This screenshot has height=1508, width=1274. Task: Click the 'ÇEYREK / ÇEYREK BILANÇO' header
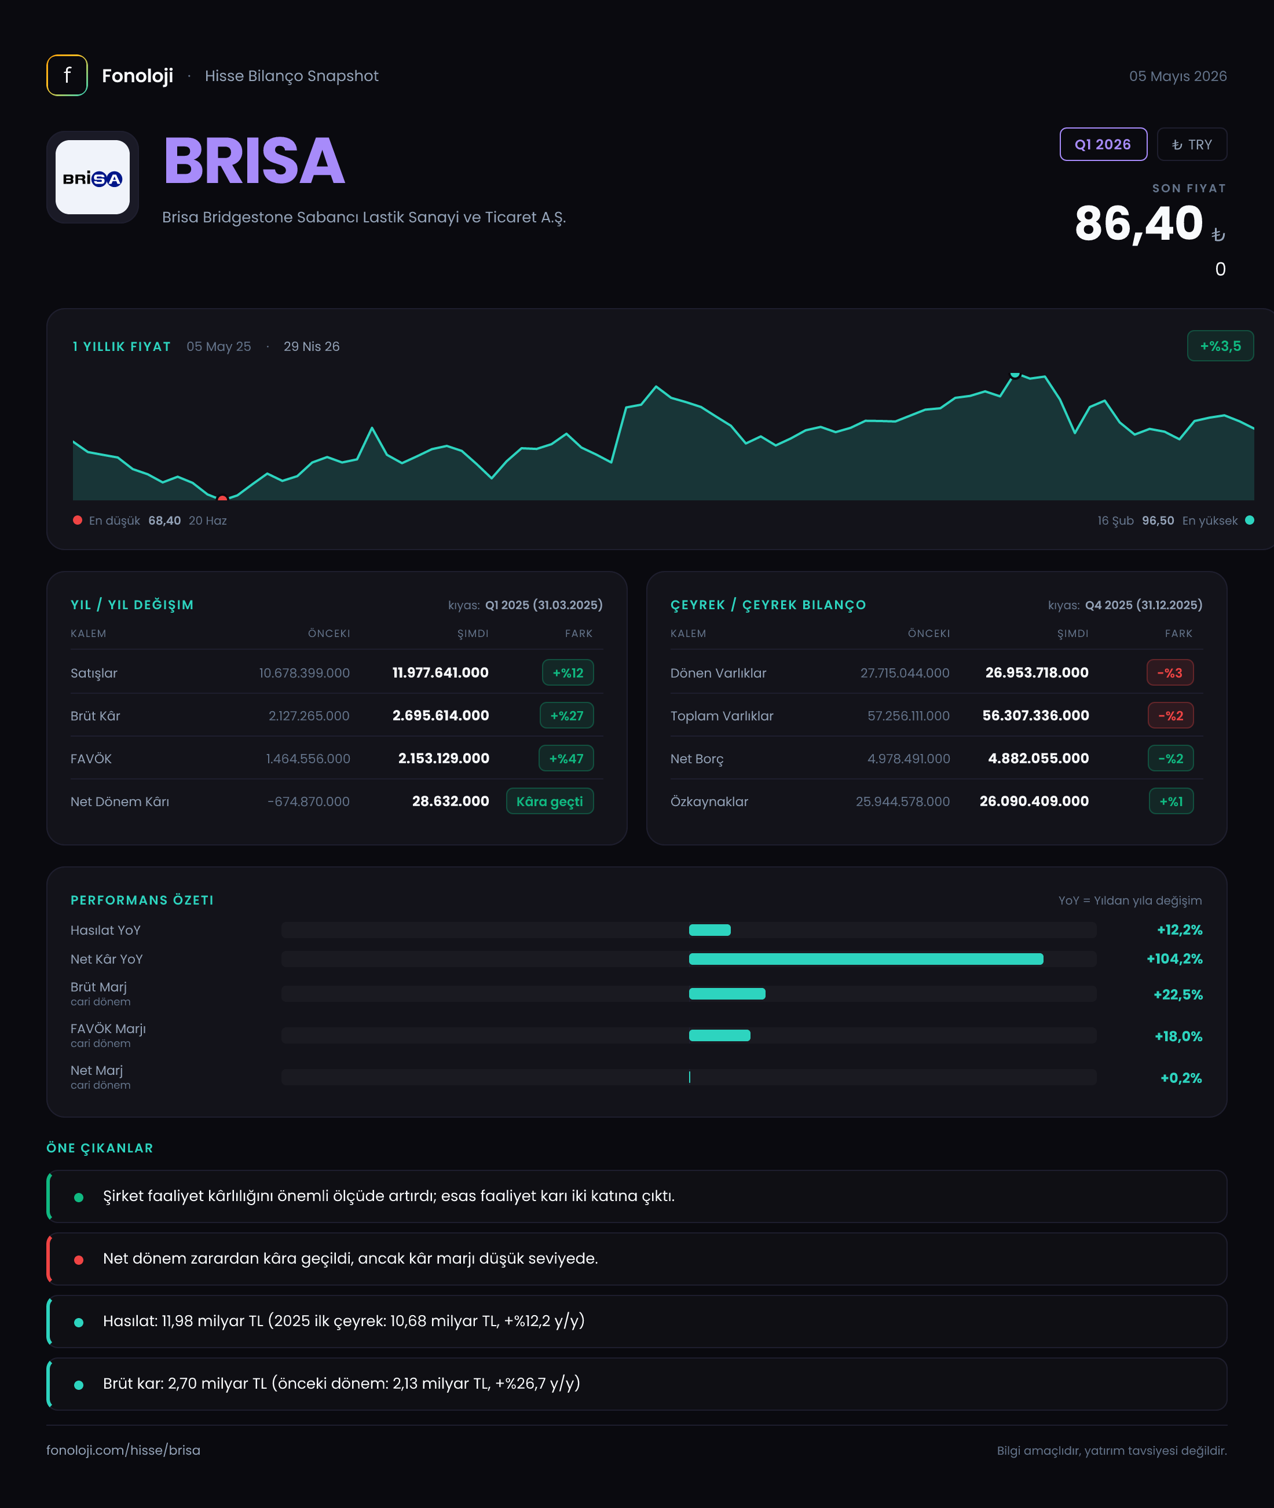coord(768,605)
